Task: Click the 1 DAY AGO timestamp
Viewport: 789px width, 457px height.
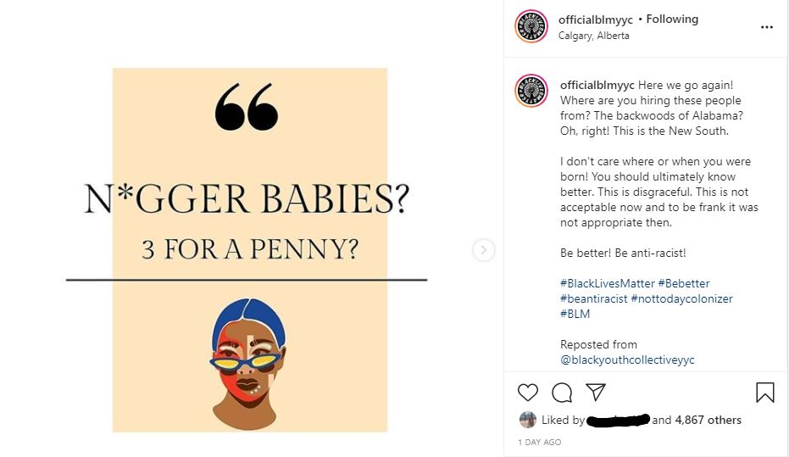Action: coord(539,442)
